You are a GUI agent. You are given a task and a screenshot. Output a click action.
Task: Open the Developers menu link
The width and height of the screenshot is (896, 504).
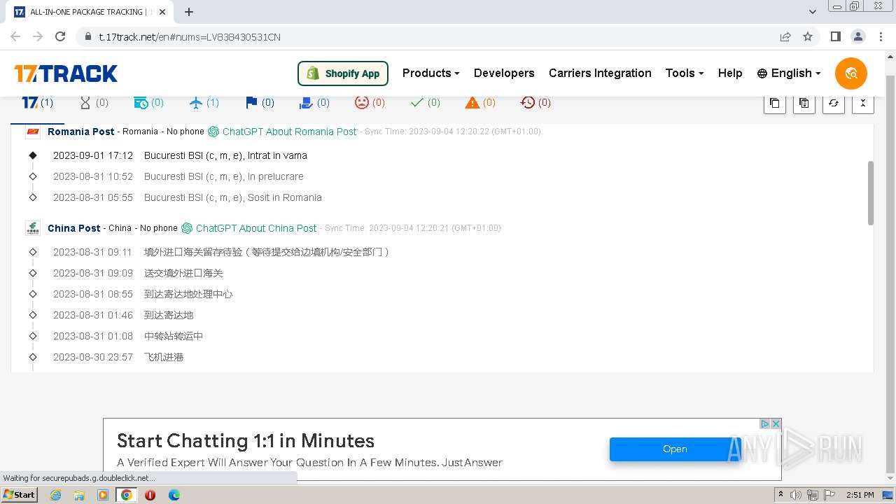504,73
